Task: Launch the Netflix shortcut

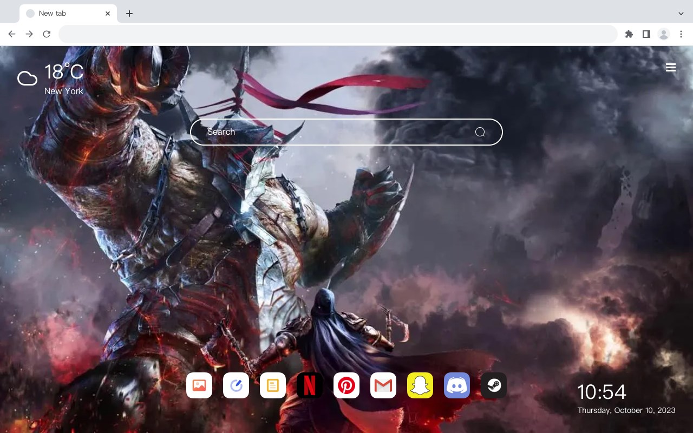Action: tap(310, 385)
